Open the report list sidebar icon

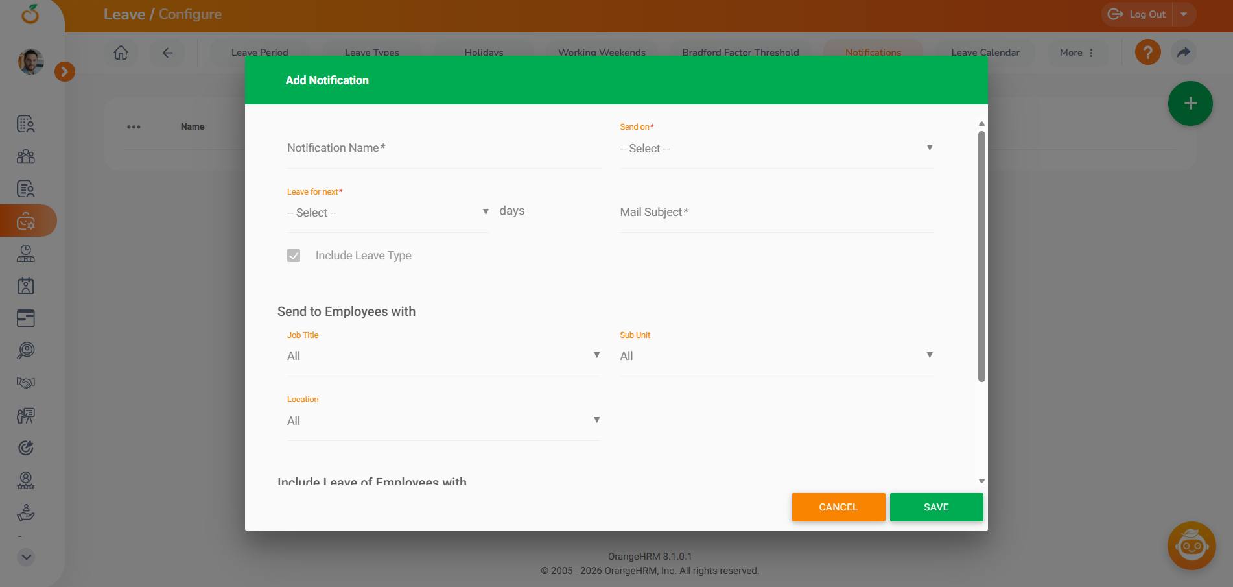coord(26,189)
